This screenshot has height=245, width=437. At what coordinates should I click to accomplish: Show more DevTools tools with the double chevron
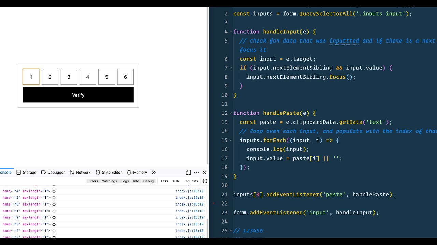[153, 173]
